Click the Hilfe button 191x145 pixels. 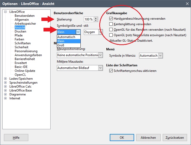(16, 138)
